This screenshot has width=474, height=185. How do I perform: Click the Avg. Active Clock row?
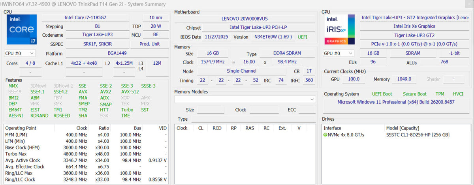[86, 160]
